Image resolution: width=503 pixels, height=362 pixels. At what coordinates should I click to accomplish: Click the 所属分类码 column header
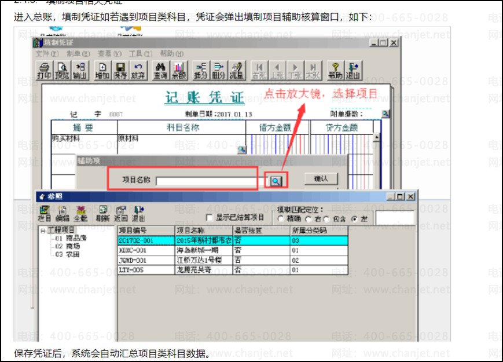(319, 231)
